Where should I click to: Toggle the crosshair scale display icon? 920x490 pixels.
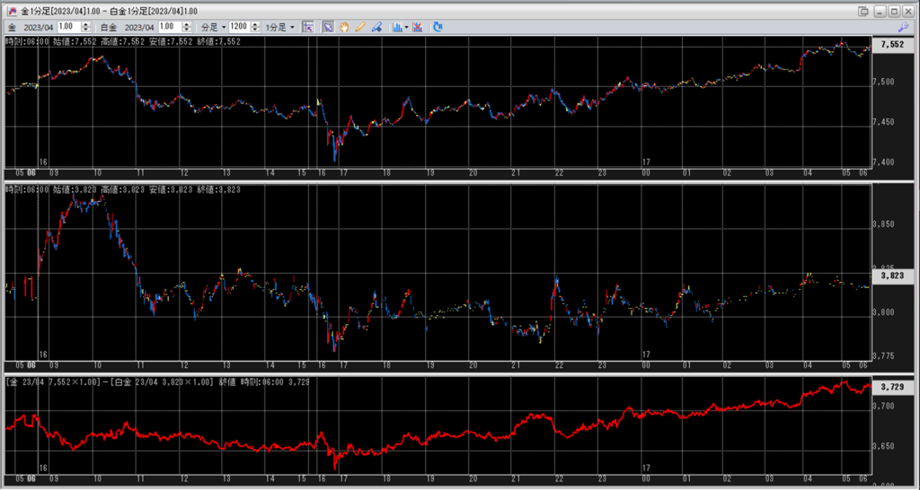tap(307, 27)
